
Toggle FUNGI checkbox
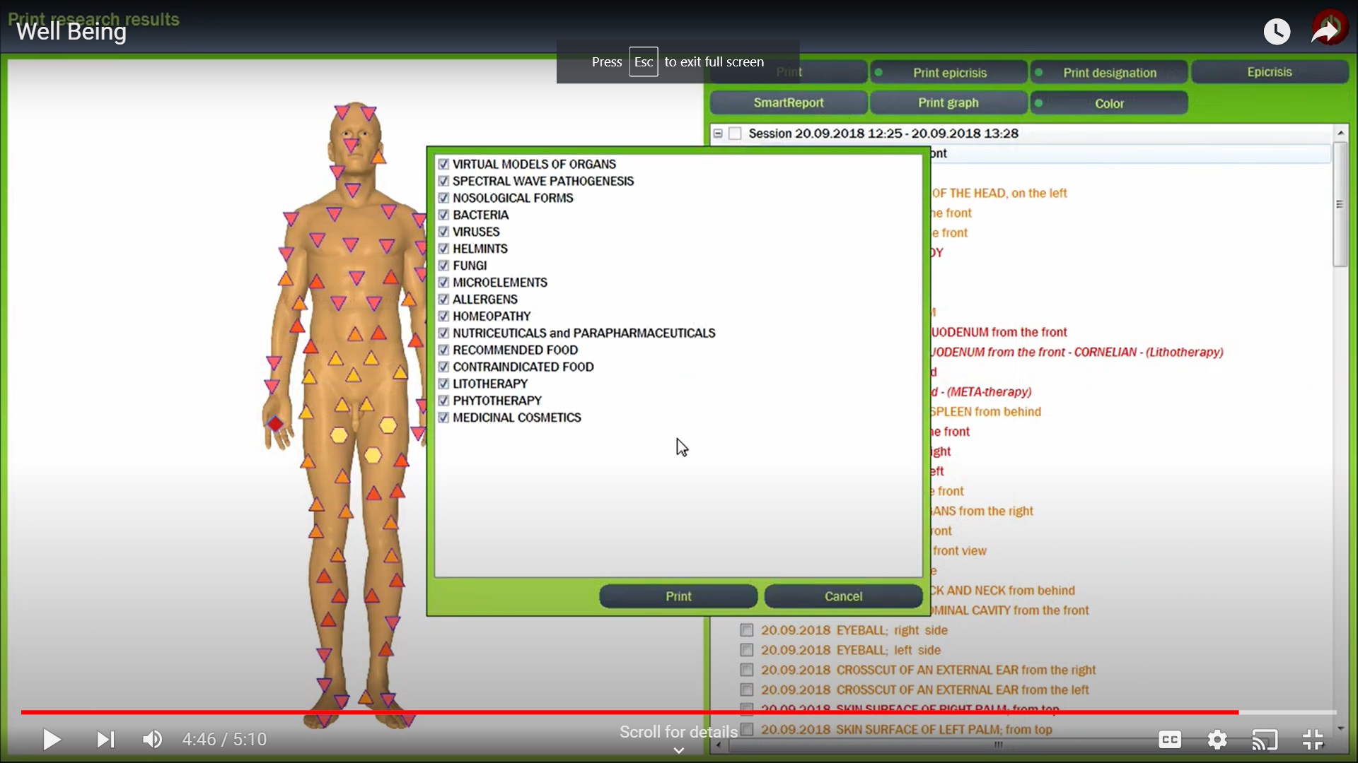443,266
